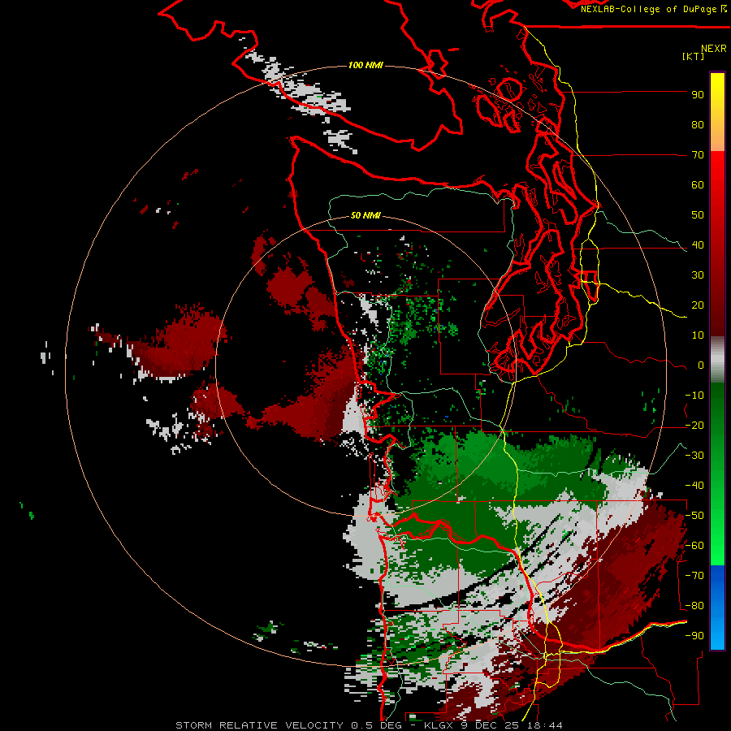The image size is (731, 731).
Task: Click the [KT] units label
Action: (x=694, y=56)
